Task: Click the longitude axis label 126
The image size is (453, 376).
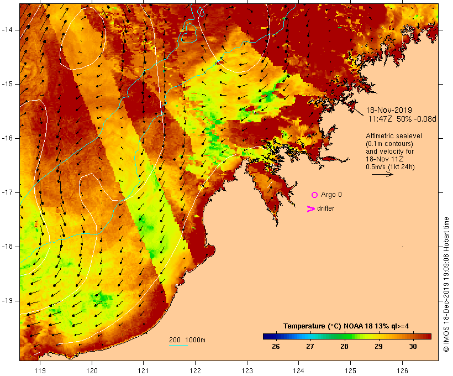Action: point(402,371)
